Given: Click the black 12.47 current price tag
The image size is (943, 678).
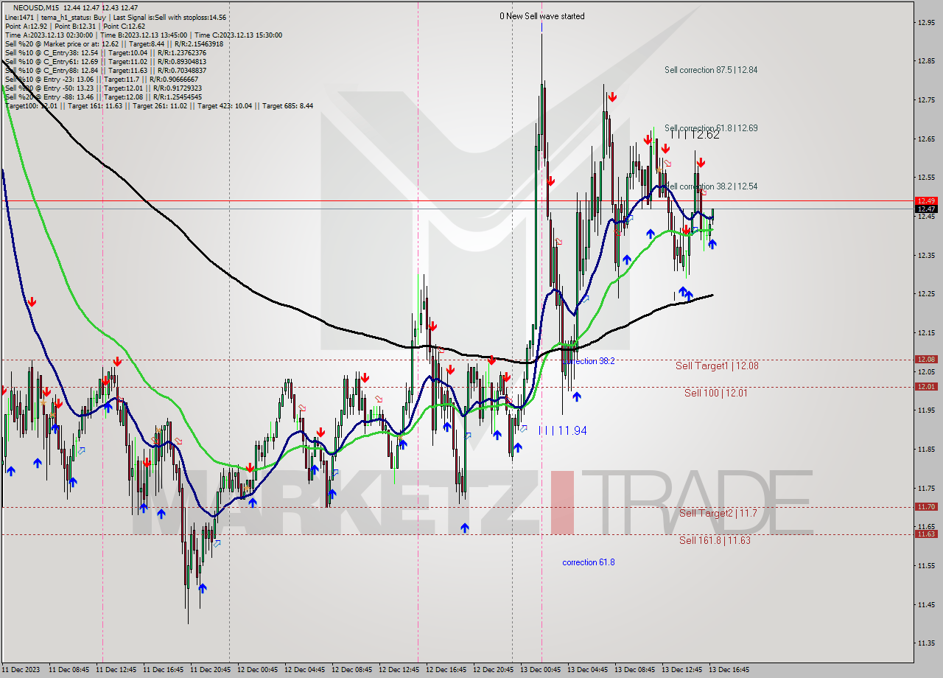Looking at the screenshot, I should point(926,209).
